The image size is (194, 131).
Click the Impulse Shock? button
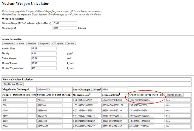(x=174, y=95)
